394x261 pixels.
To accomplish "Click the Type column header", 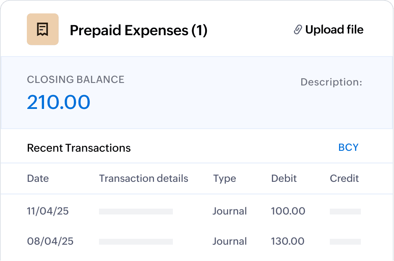I will point(224,178).
